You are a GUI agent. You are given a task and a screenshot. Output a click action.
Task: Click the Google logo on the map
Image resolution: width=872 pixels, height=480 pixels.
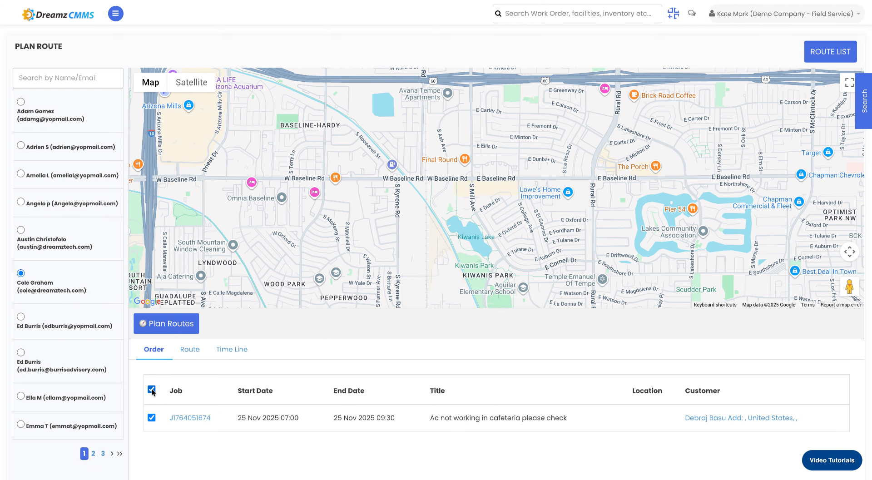(146, 301)
